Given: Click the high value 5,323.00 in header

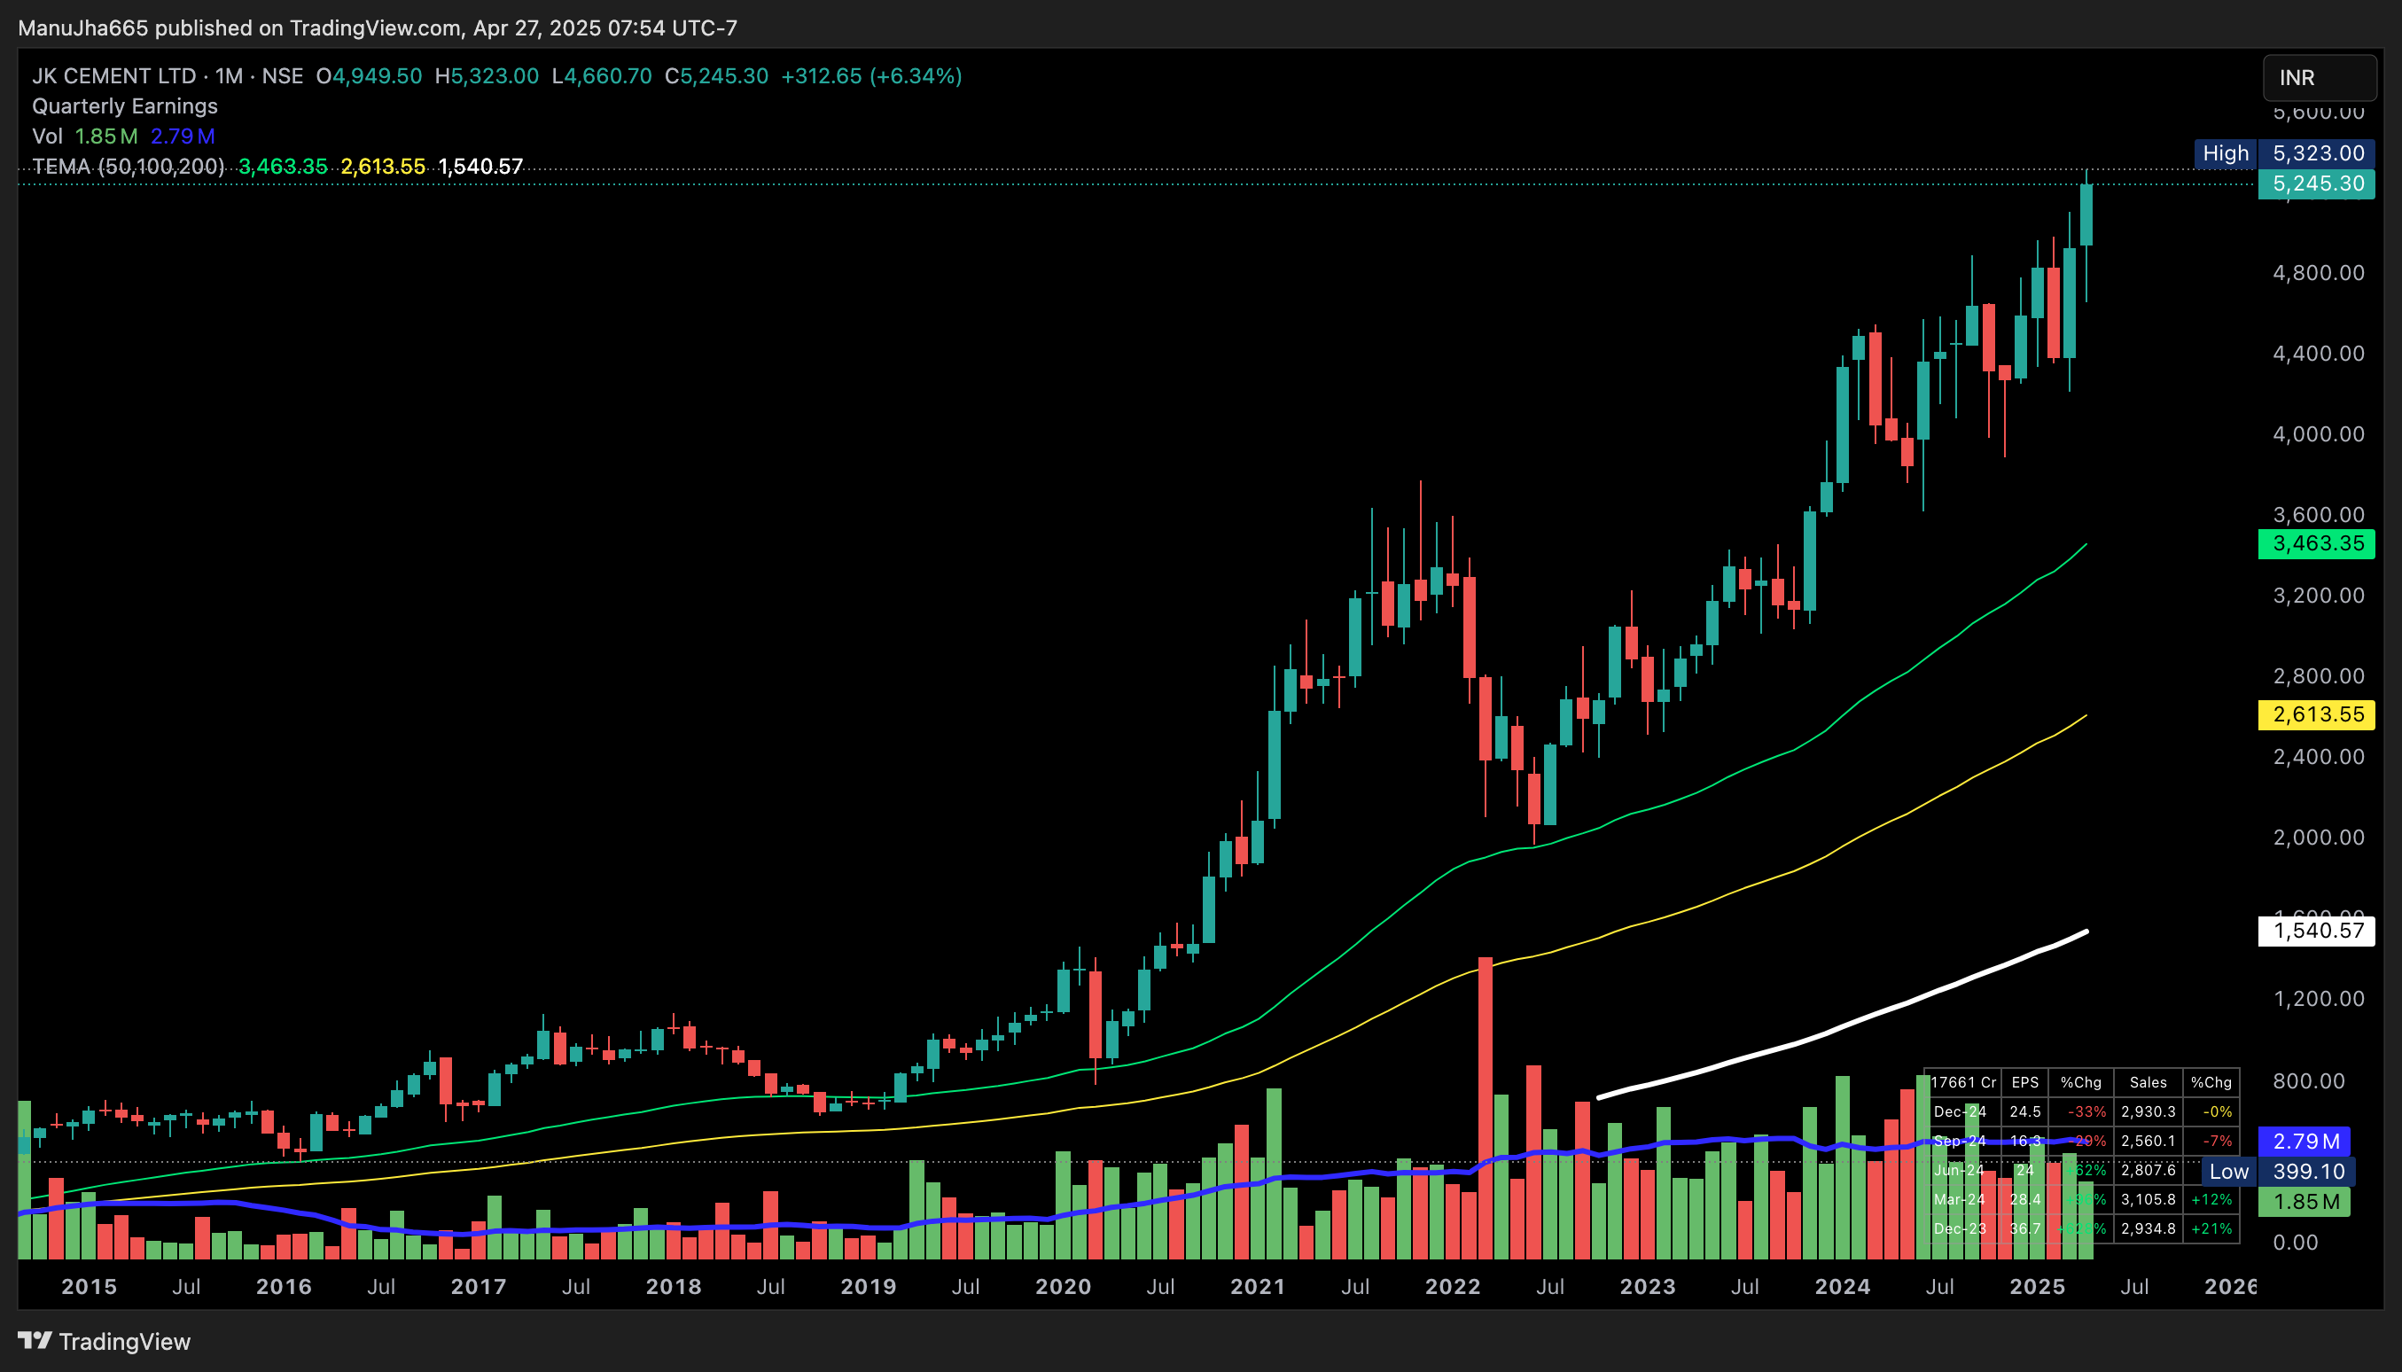Looking at the screenshot, I should pyautogui.click(x=495, y=76).
